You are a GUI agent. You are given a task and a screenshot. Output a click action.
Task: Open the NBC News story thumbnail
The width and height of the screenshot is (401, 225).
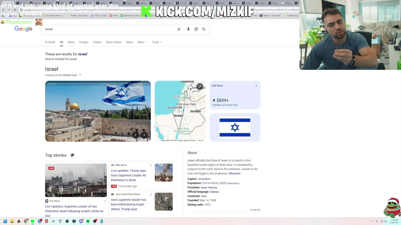[164, 172]
